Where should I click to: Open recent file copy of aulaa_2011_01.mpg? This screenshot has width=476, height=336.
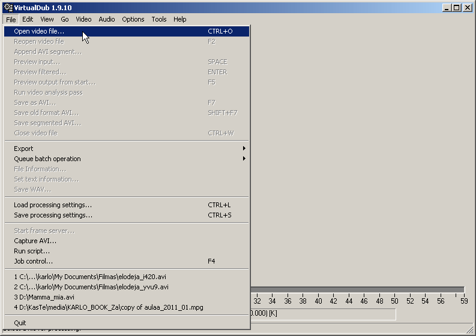pyautogui.click(x=127, y=307)
